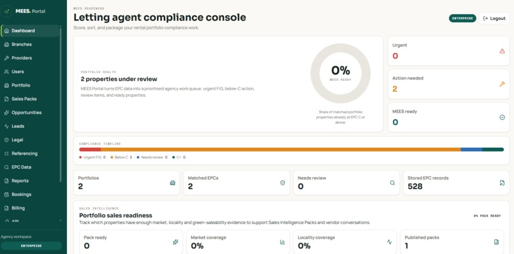Open the Action needed stat card

pyautogui.click(x=448, y=84)
